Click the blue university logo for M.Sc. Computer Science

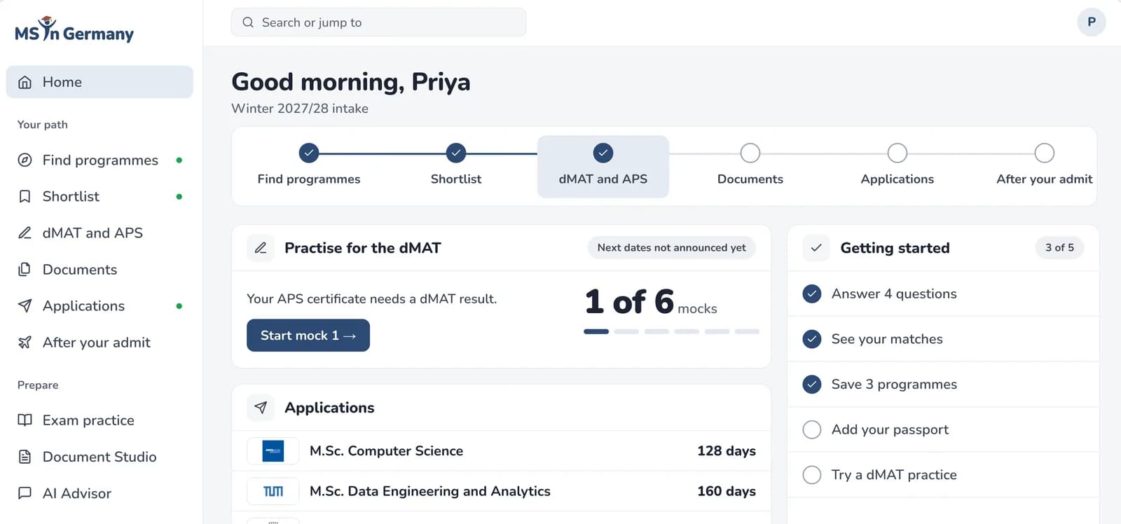pos(273,451)
